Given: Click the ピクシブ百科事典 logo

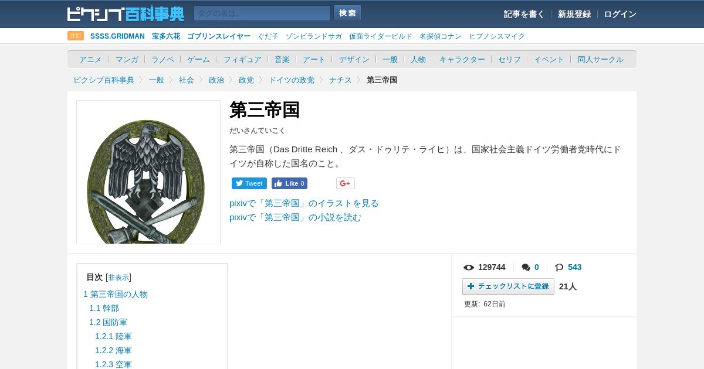Looking at the screenshot, I should 126,13.
